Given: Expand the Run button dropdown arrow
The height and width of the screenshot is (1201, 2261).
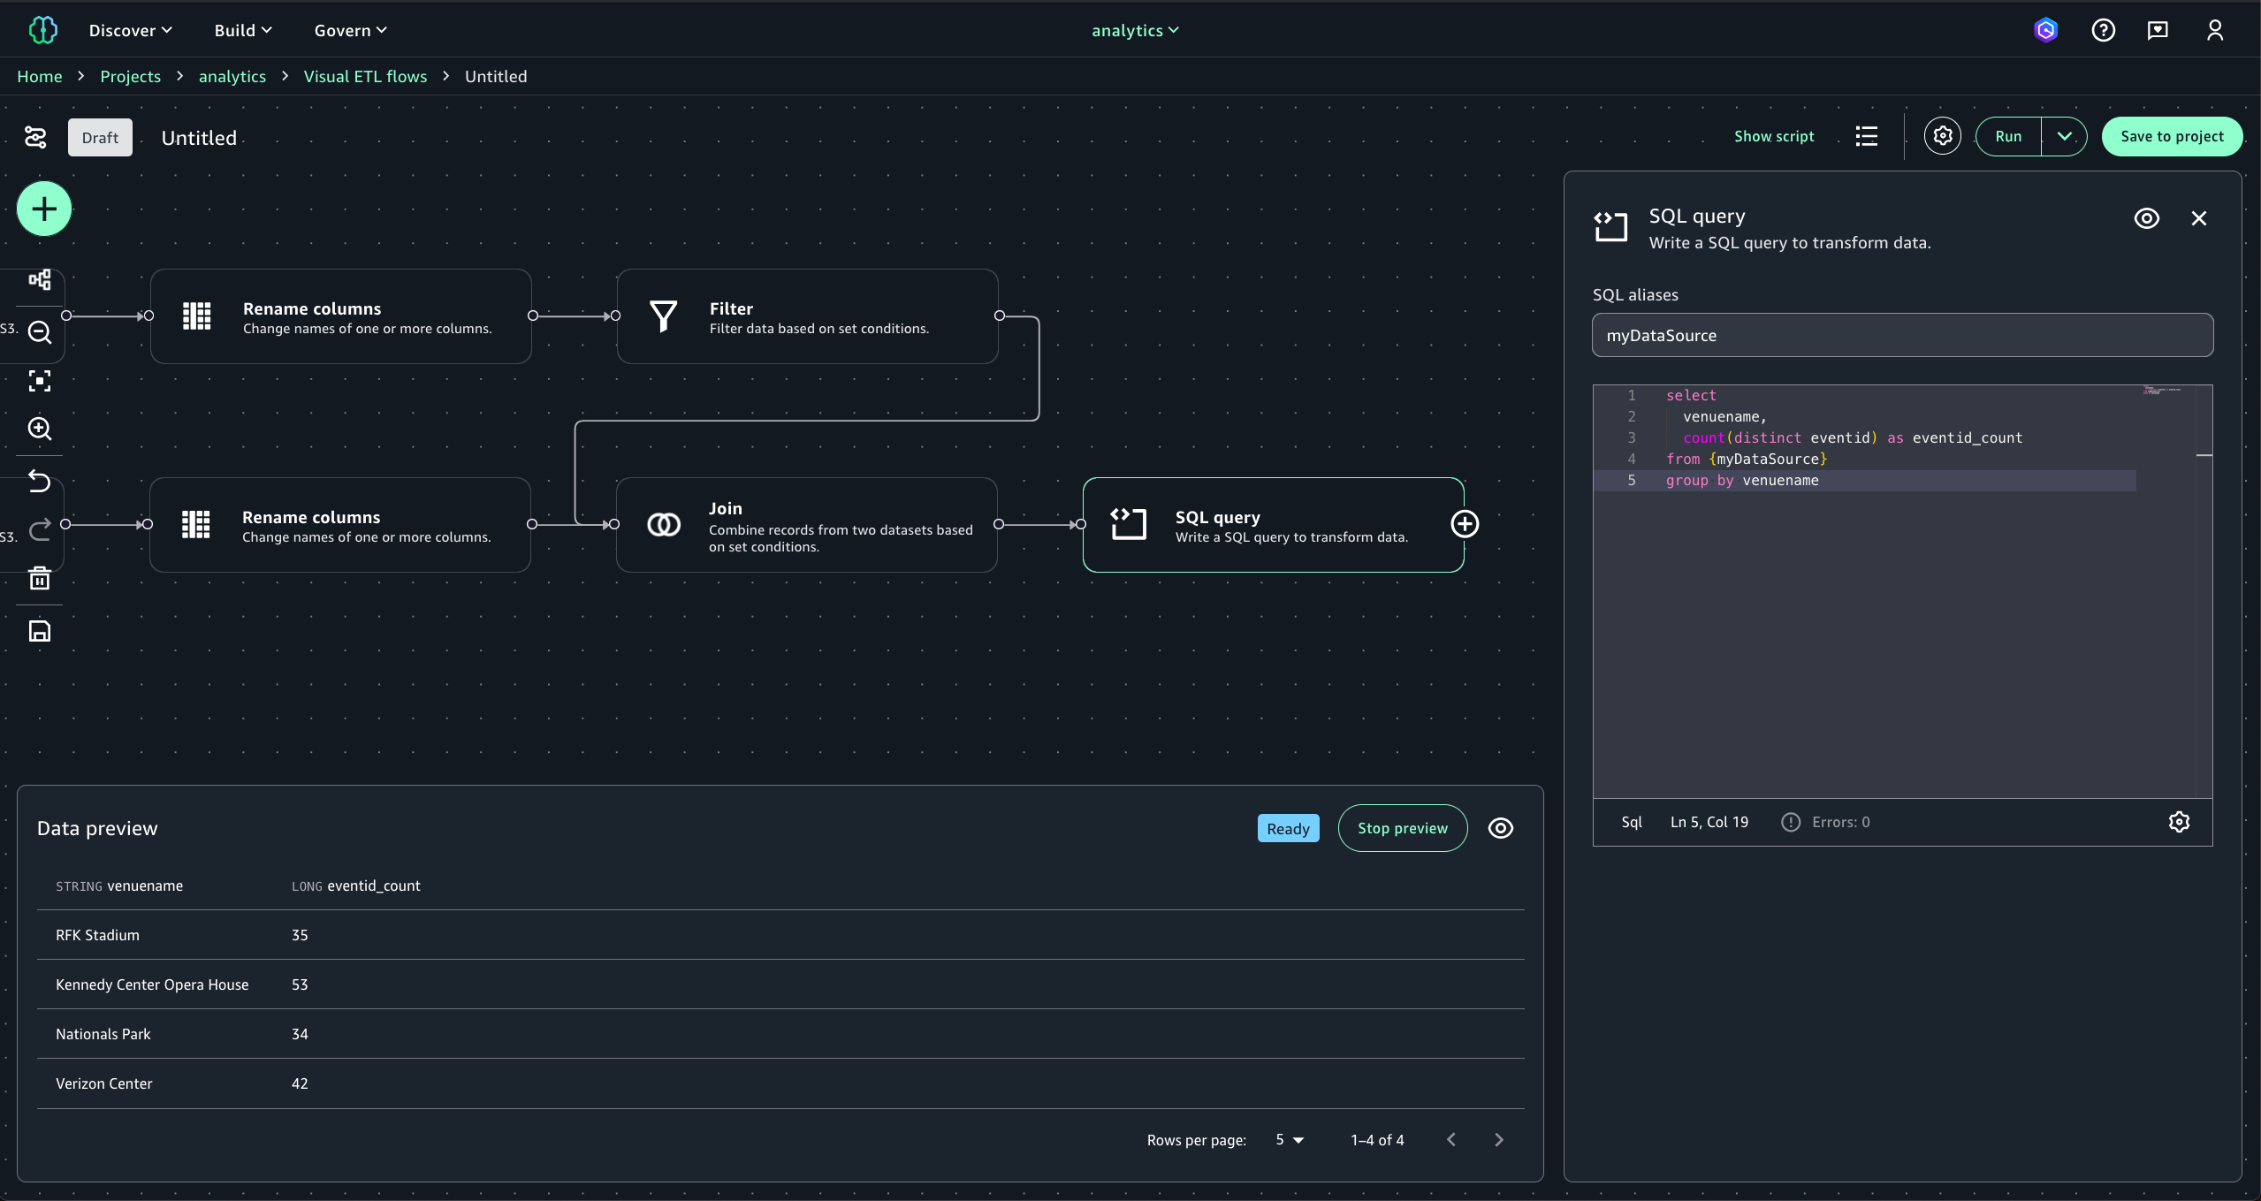Looking at the screenshot, I should [x=2064, y=136].
